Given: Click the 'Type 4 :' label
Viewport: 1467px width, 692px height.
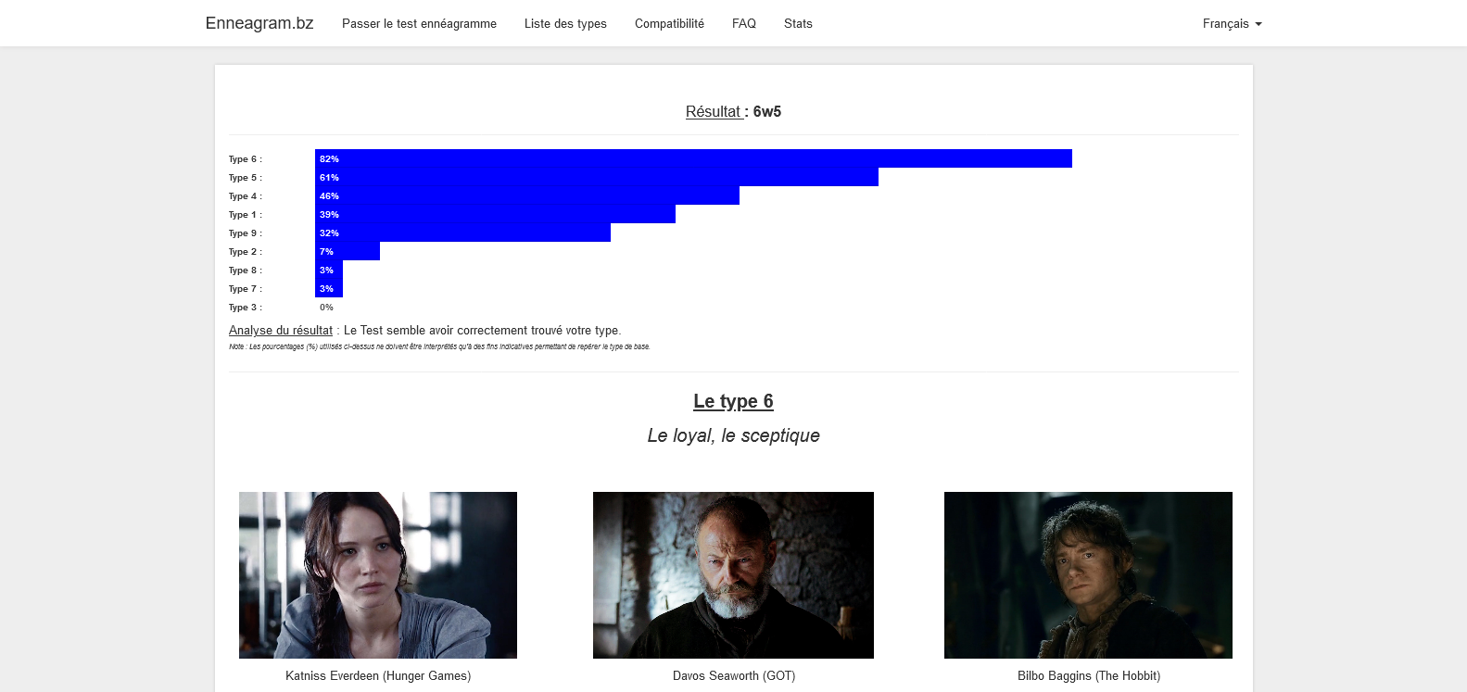Looking at the screenshot, I should click(246, 196).
